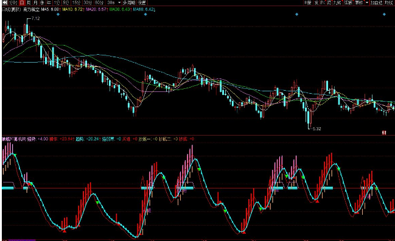Viewport: 395px width, 241px height.
Task: Expand the dropdown arrow next to 事件
Action: coord(367,2)
